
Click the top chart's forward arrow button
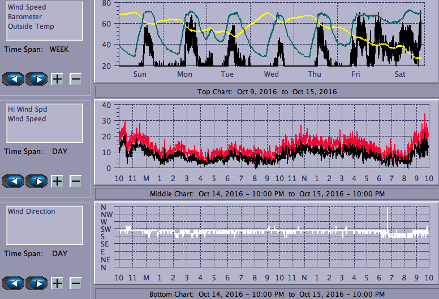point(37,78)
